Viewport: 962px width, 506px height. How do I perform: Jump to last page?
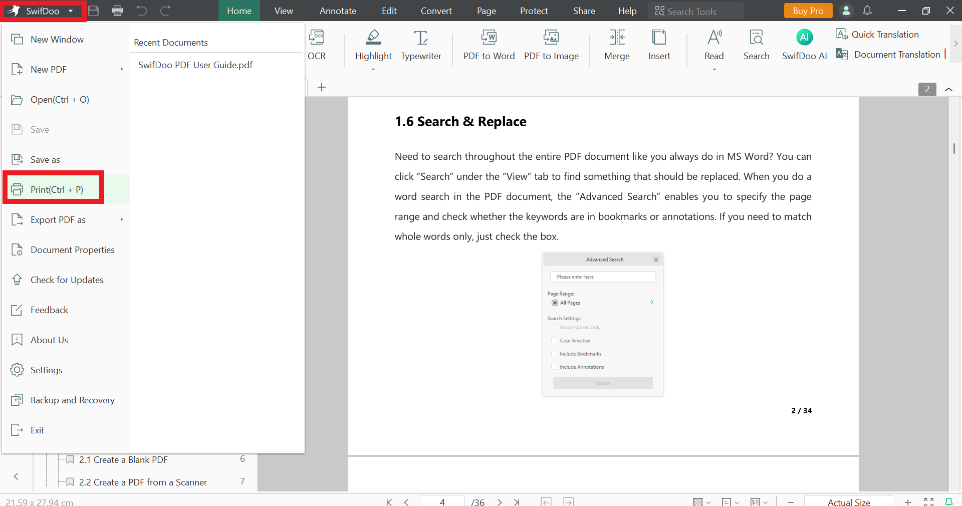(x=517, y=502)
